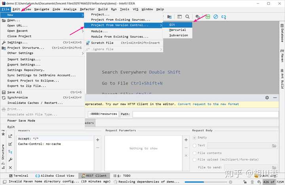The image size is (285, 185).
Task: Click Convert request to the new format link
Action: click(x=208, y=104)
